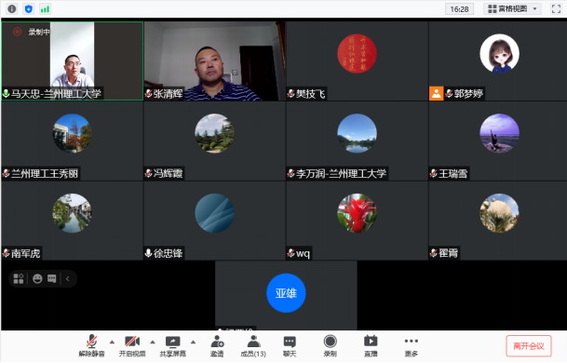Select 马天忠-兰州理工大学 video tile
The height and width of the screenshot is (363, 567).
point(73,60)
